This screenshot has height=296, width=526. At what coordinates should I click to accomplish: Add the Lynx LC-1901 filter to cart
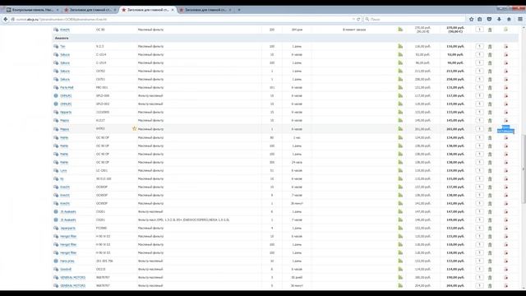490,171
